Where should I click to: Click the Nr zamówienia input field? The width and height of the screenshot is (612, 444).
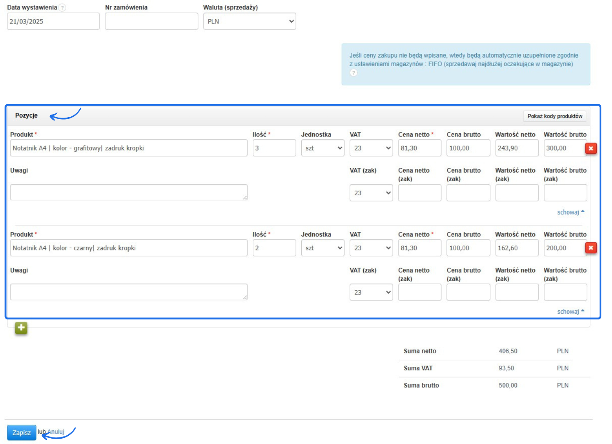[x=151, y=21]
